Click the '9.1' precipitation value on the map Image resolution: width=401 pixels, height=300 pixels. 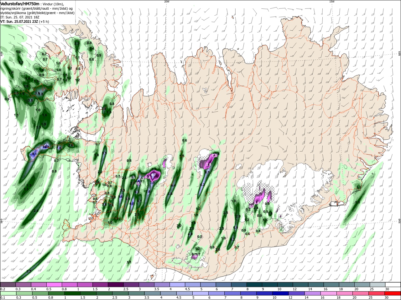[34, 154]
